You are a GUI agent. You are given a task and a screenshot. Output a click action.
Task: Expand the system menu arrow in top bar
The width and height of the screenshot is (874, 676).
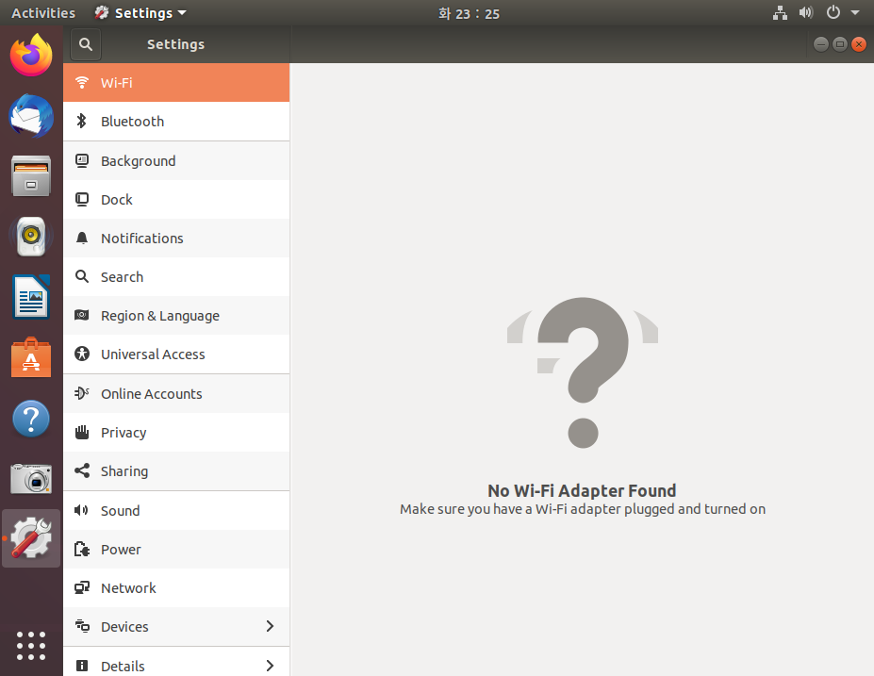click(855, 12)
